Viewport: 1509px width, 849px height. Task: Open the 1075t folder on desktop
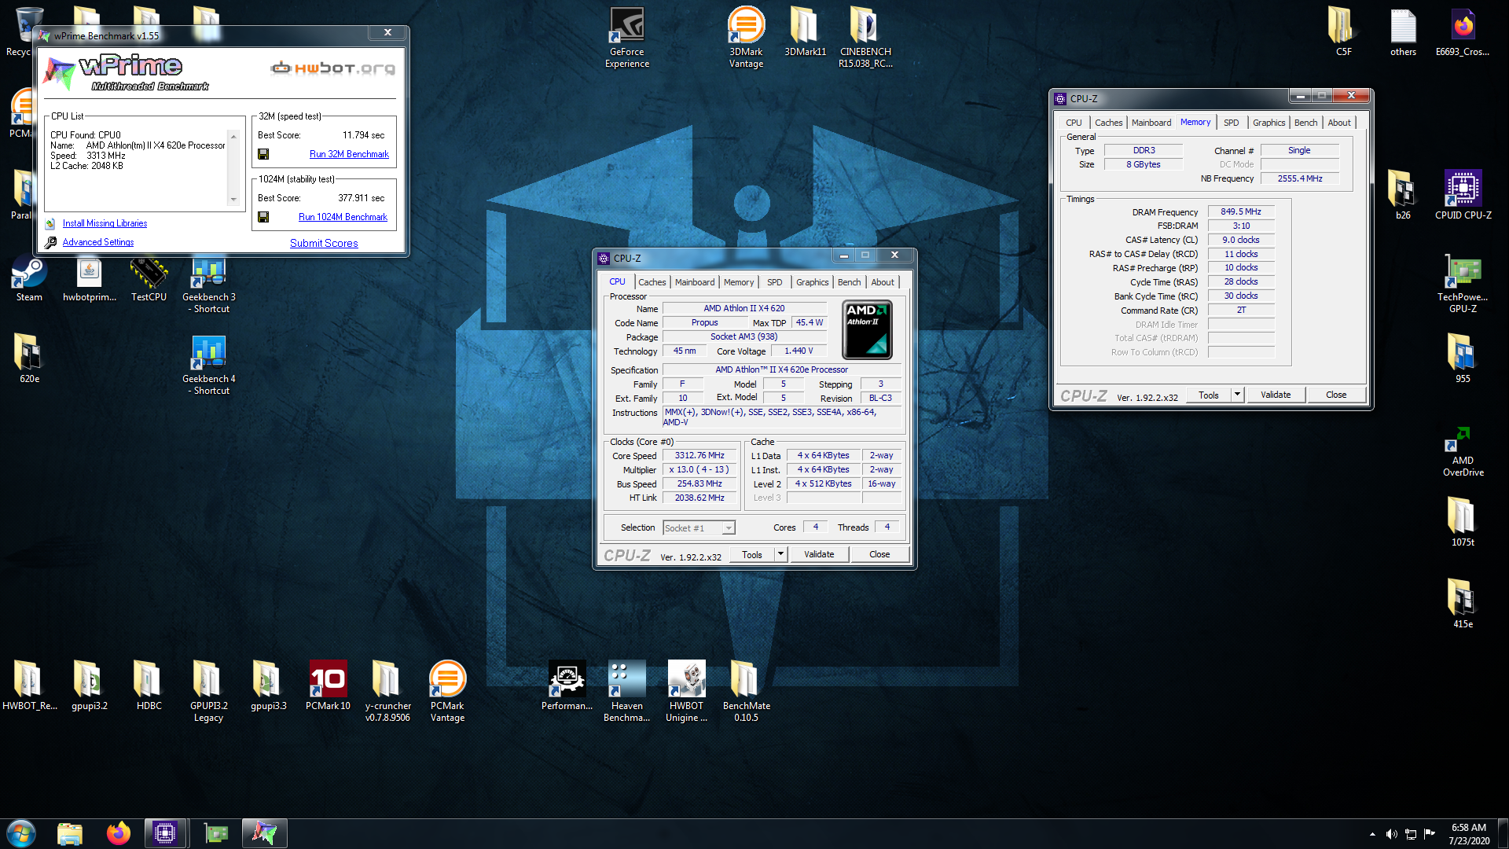coord(1463,522)
